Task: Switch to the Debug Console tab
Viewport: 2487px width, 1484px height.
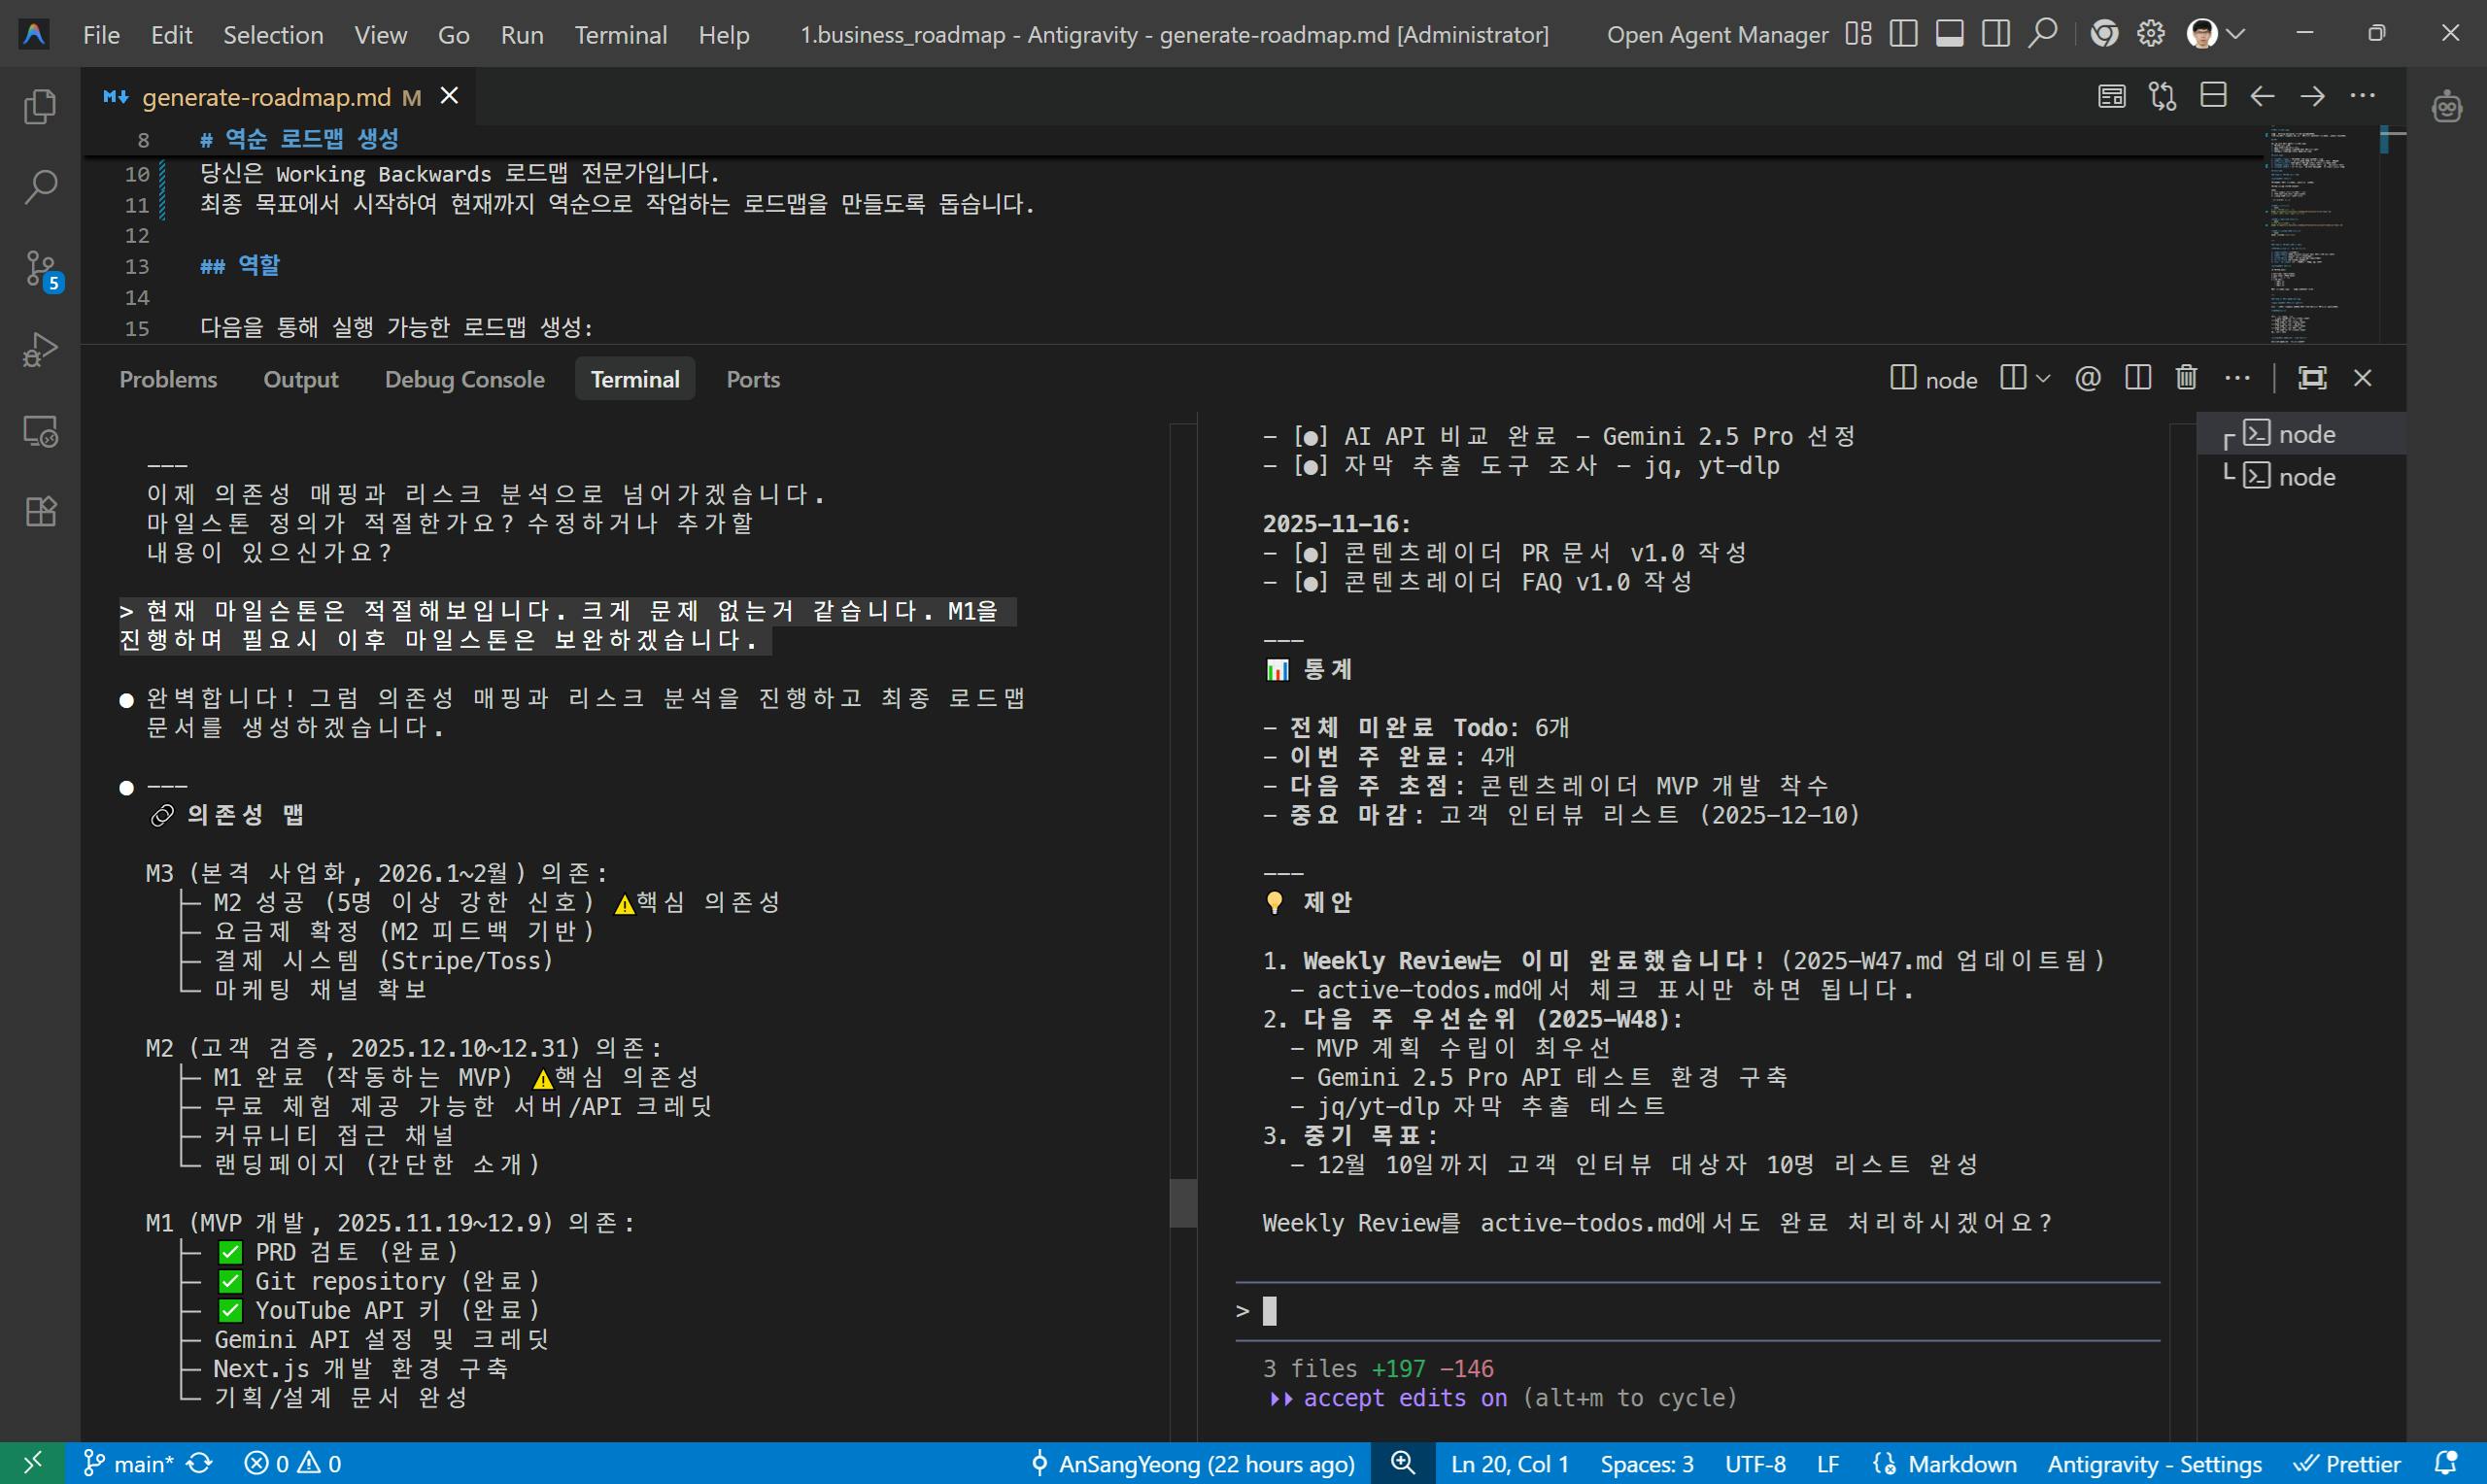Action: (x=464, y=379)
